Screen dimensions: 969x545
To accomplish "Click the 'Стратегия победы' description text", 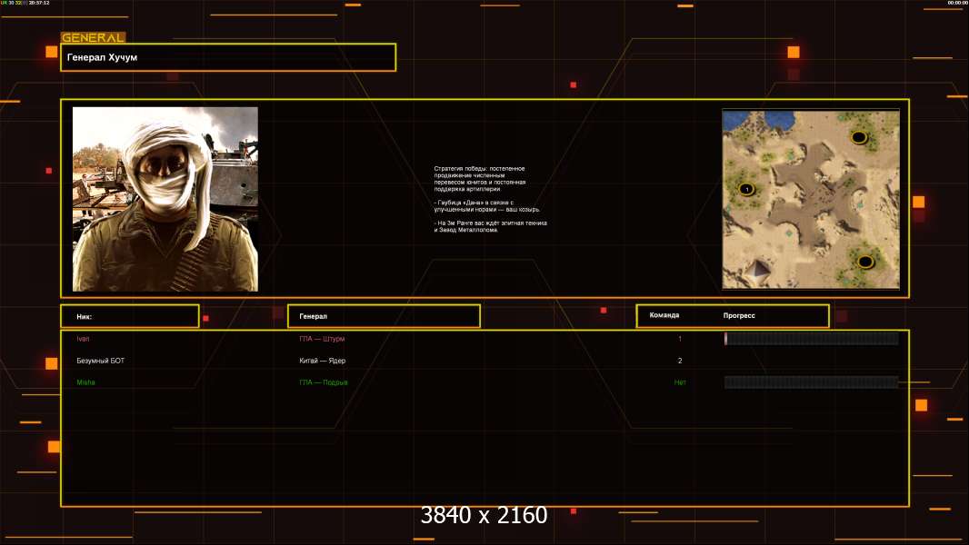I will 480,179.
